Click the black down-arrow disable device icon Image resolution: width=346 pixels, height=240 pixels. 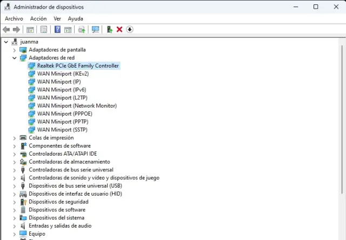coord(130,29)
